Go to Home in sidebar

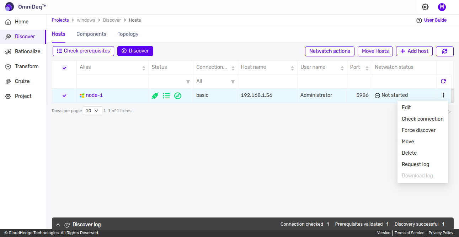23,22
